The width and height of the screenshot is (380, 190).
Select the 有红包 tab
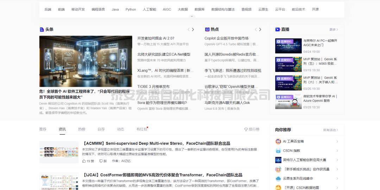pyautogui.click(x=141, y=129)
